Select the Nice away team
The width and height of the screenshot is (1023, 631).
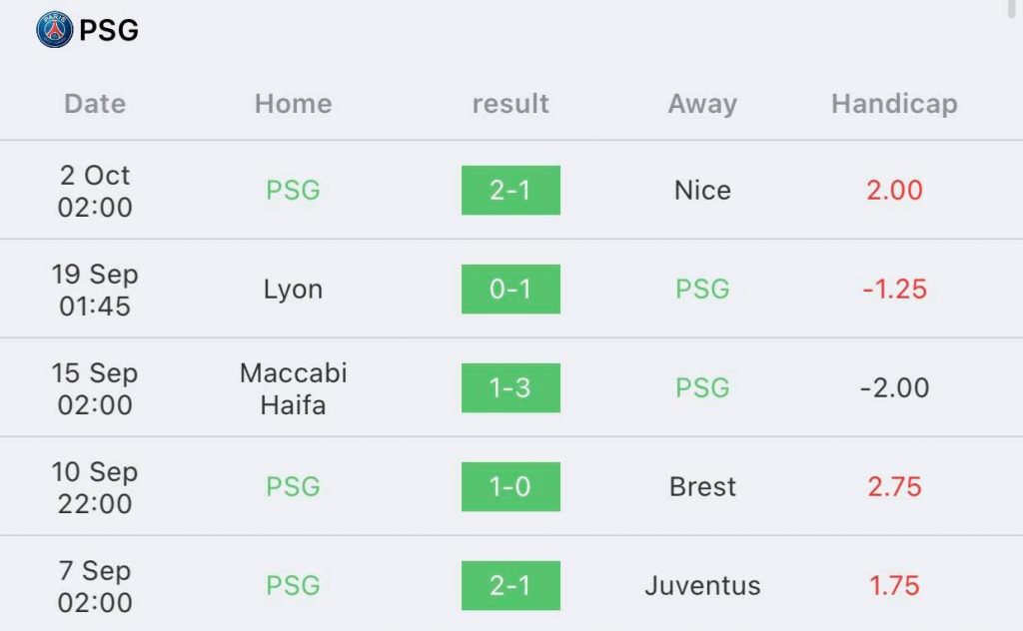tap(702, 191)
